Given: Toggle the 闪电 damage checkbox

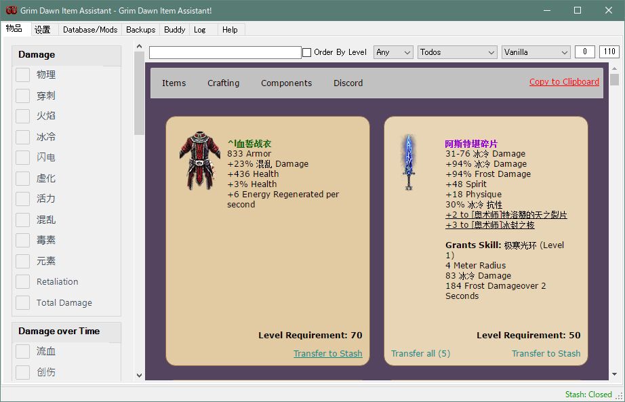Looking at the screenshot, I should tap(23, 157).
